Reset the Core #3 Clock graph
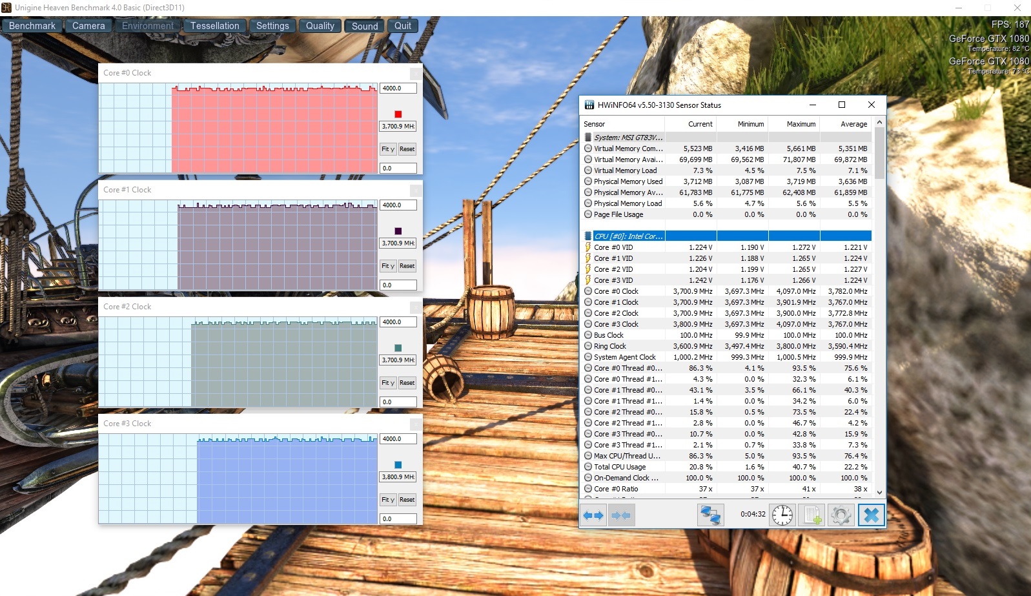 point(407,500)
